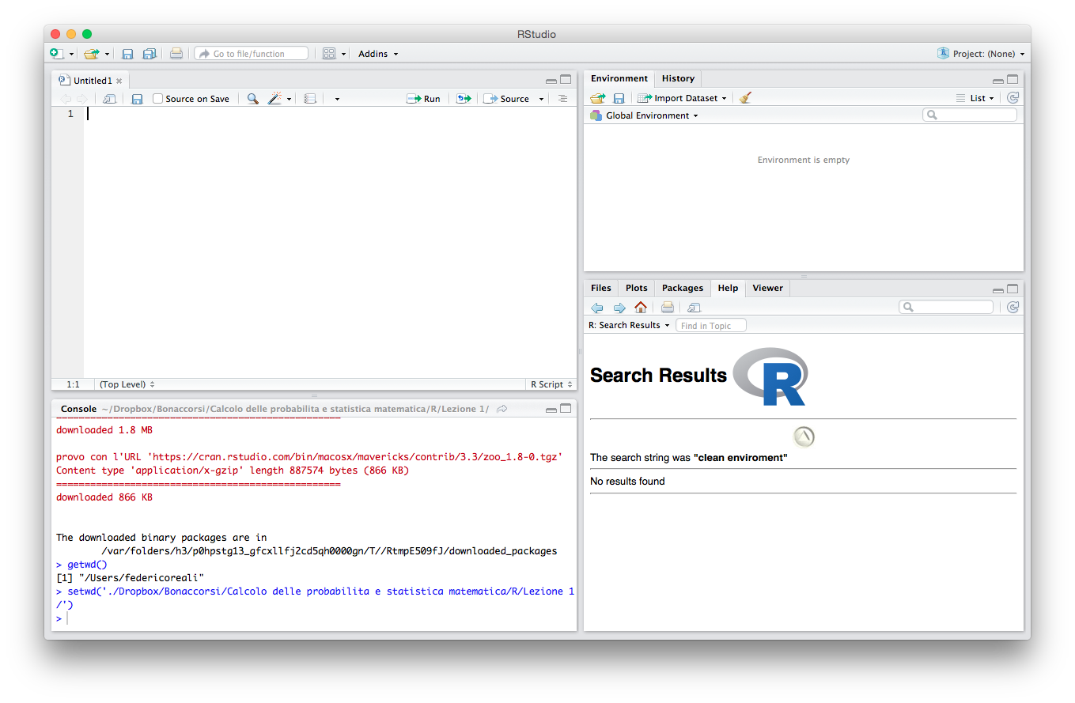This screenshot has height=703, width=1075.
Task: Switch to the History tab
Action: point(678,78)
